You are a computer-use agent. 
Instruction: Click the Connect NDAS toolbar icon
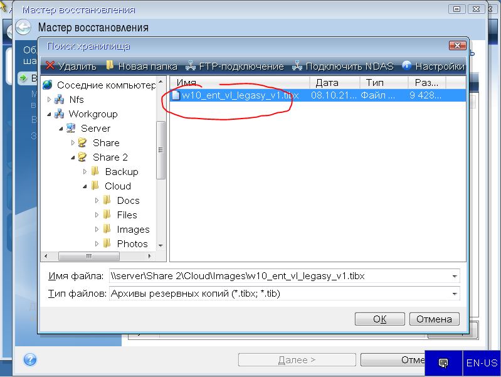click(298, 66)
